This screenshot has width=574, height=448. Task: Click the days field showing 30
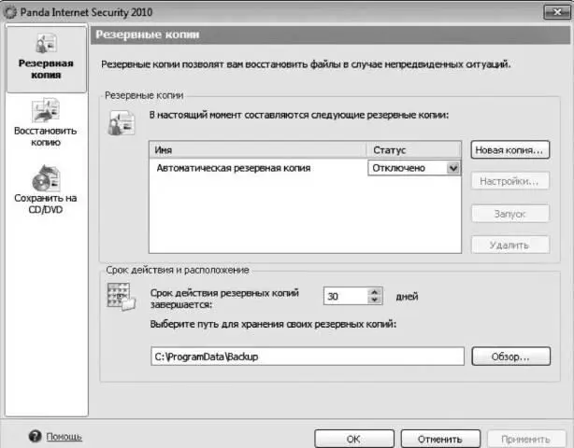tap(346, 296)
